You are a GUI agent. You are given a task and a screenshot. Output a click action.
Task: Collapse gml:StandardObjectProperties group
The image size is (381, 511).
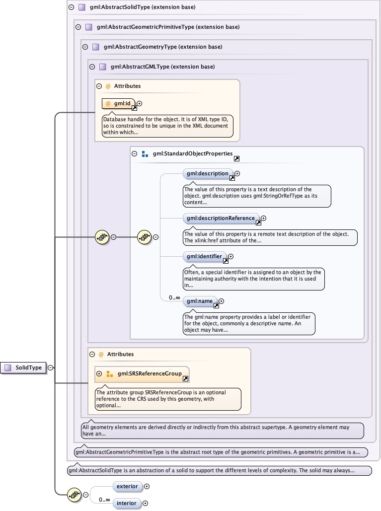click(x=134, y=153)
